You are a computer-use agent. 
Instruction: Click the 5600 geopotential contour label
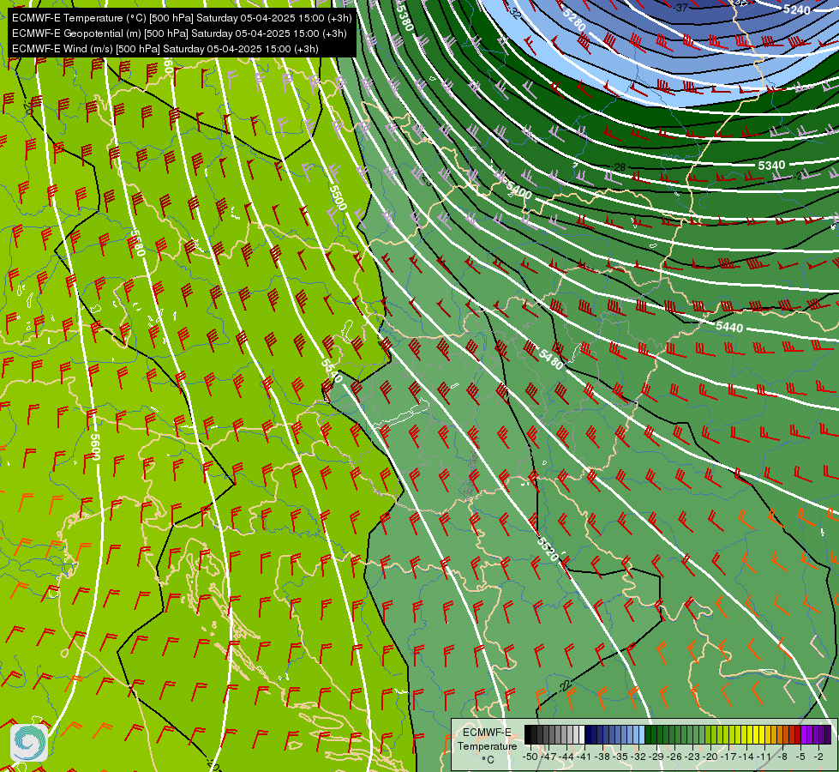click(96, 447)
